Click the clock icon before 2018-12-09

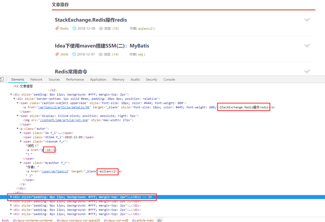tap(74, 28)
